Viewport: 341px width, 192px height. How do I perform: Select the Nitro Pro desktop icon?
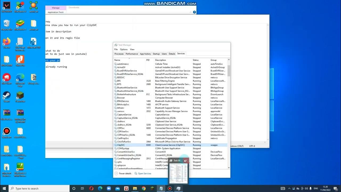(x=20, y=61)
